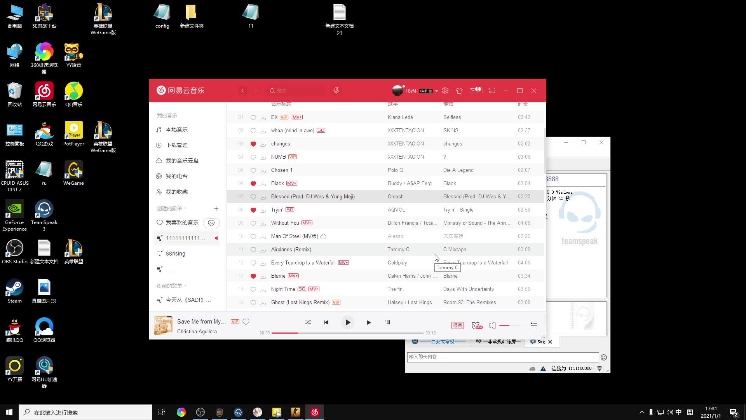
Task: Skip to the next track
Action: tap(369, 322)
